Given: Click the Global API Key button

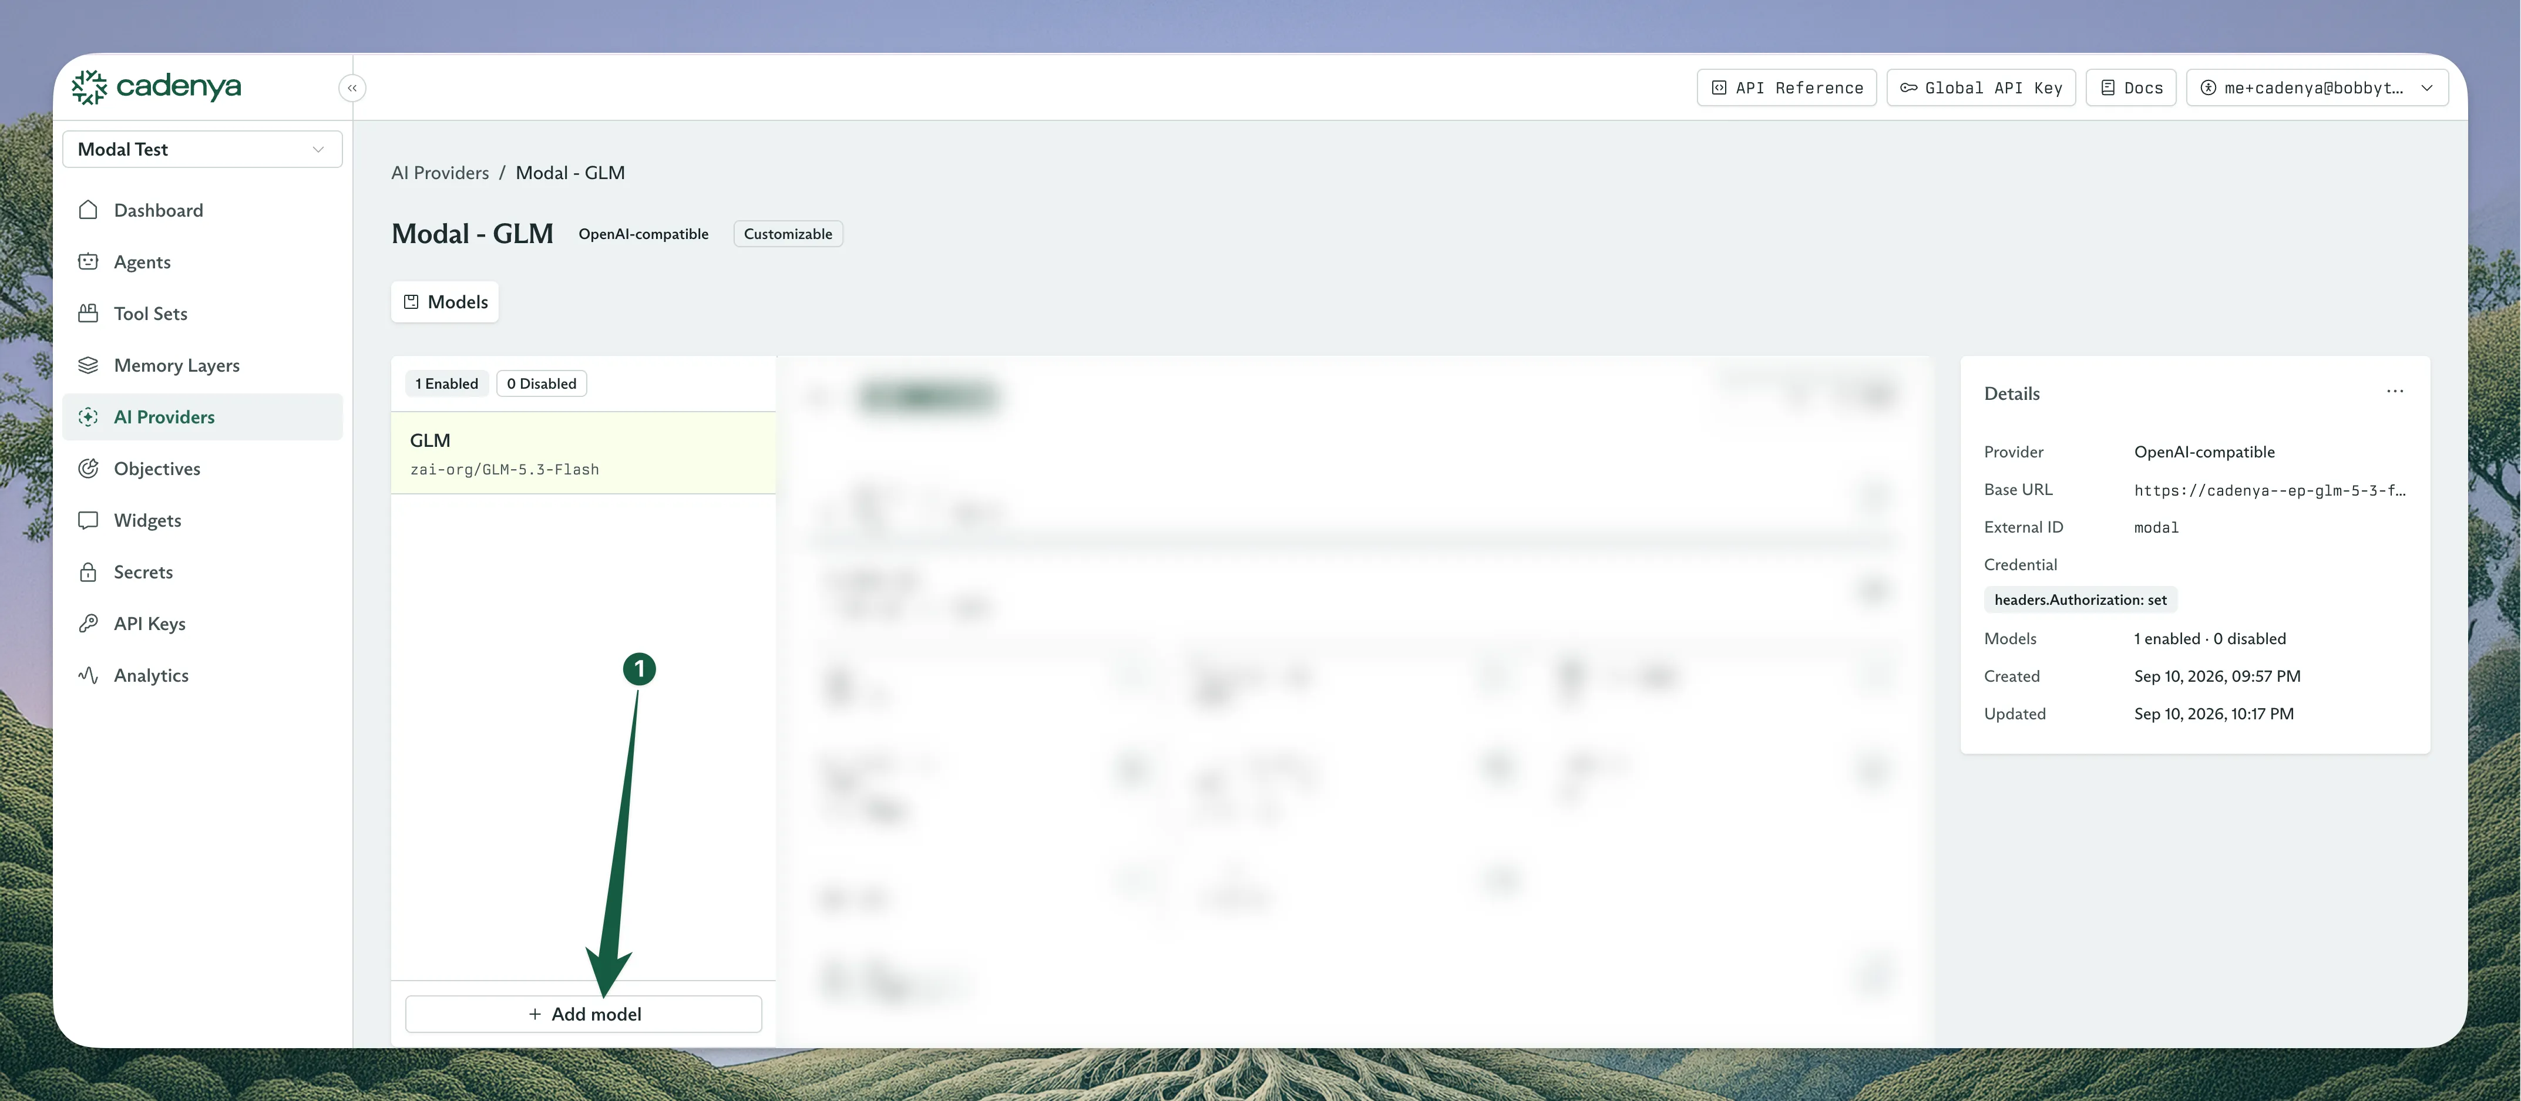Looking at the screenshot, I should click(1981, 88).
